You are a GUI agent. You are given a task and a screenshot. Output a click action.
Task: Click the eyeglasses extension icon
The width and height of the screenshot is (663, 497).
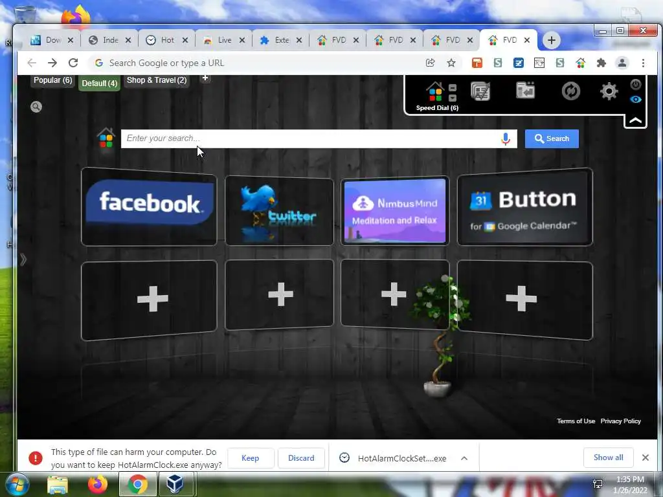(539, 63)
